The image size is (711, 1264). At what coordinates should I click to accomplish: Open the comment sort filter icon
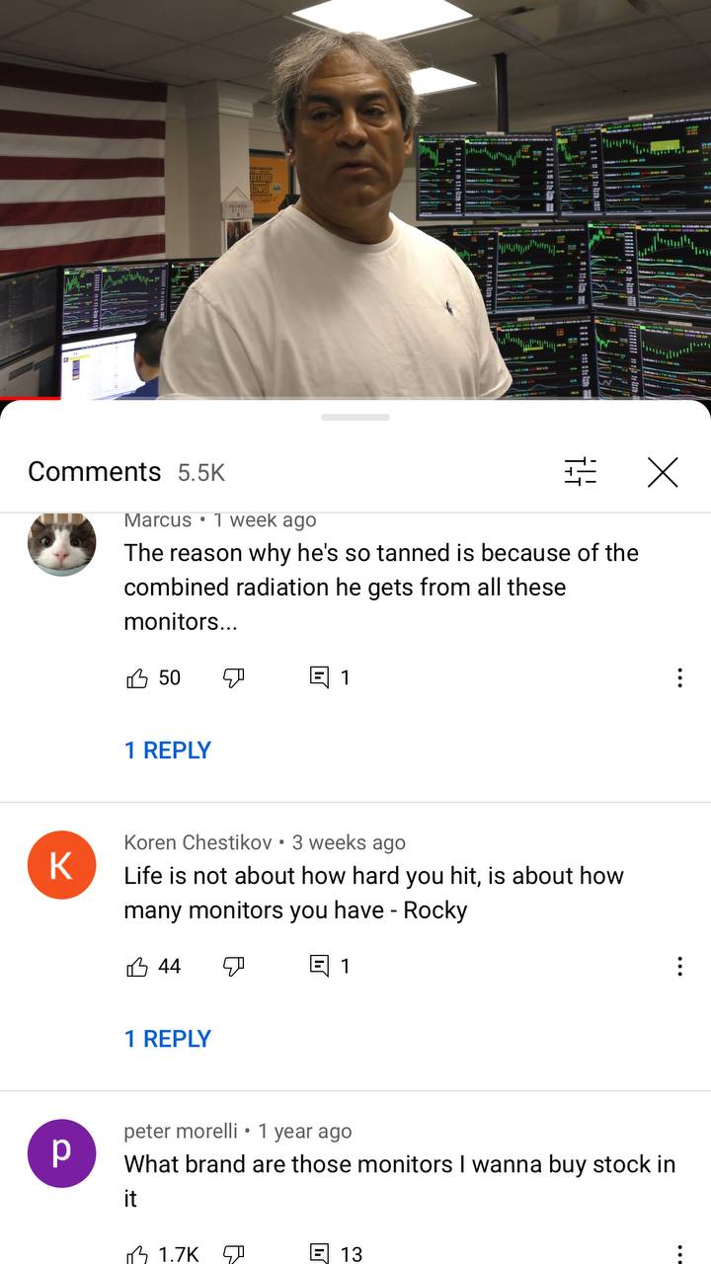pos(581,472)
